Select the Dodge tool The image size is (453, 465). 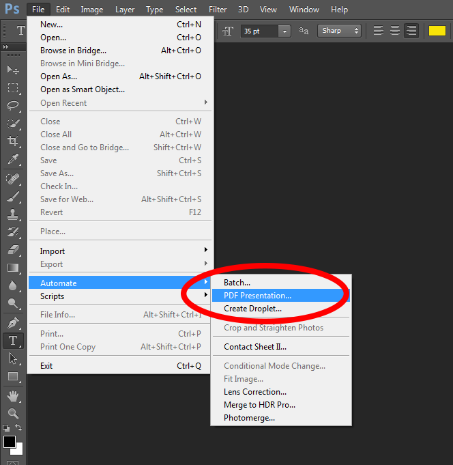13,303
